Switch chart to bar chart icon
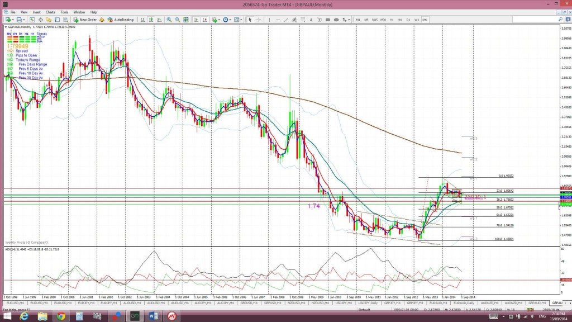Image resolution: width=572 pixels, height=322 pixels. pos(142,20)
